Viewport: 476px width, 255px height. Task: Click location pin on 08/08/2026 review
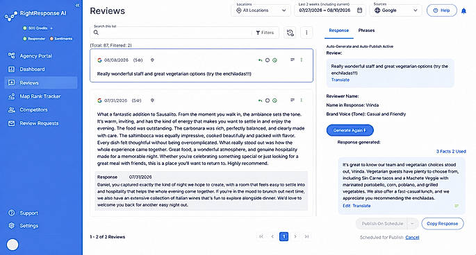152,60
